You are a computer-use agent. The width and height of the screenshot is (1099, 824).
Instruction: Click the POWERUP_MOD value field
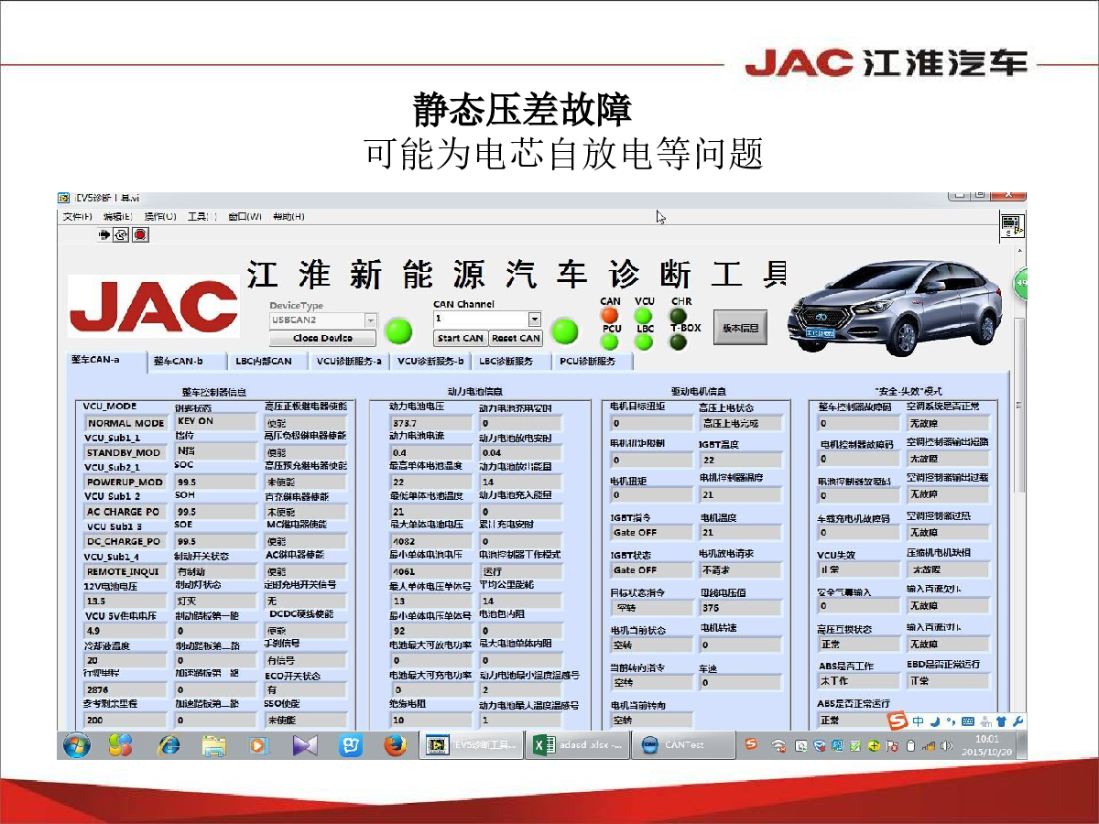pos(125,482)
